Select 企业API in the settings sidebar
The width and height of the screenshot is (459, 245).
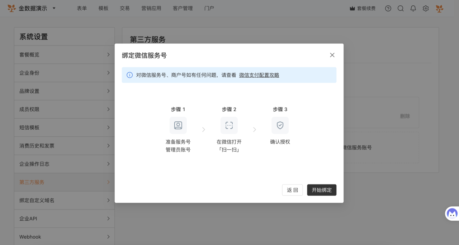(65, 218)
